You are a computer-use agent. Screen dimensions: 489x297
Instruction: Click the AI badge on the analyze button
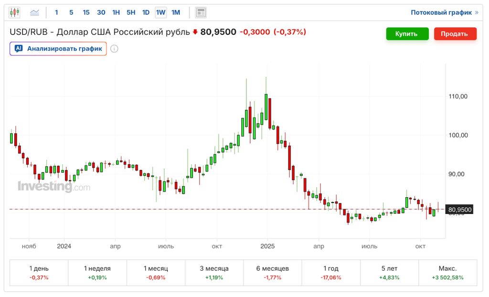tap(19, 48)
